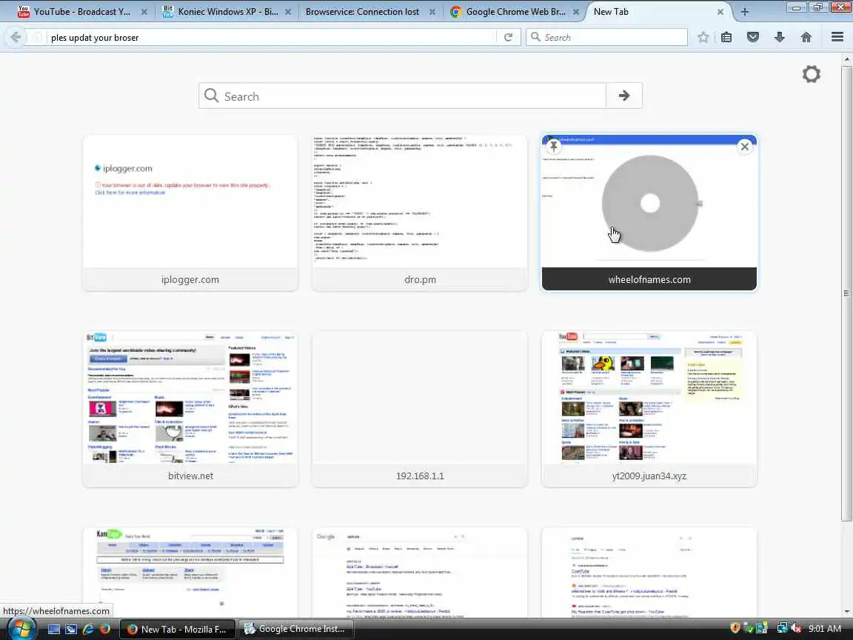Show bookmarks list icon in toolbar
The width and height of the screenshot is (853, 640).
pyautogui.click(x=726, y=37)
